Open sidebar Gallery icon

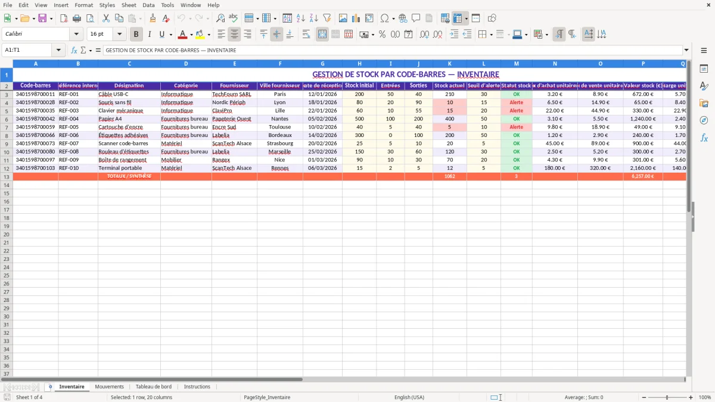click(704, 103)
